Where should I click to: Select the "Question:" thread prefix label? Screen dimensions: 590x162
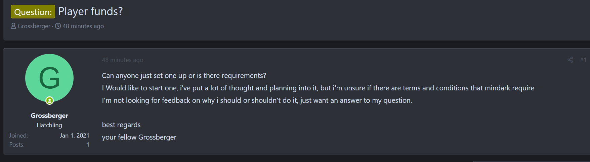point(33,12)
